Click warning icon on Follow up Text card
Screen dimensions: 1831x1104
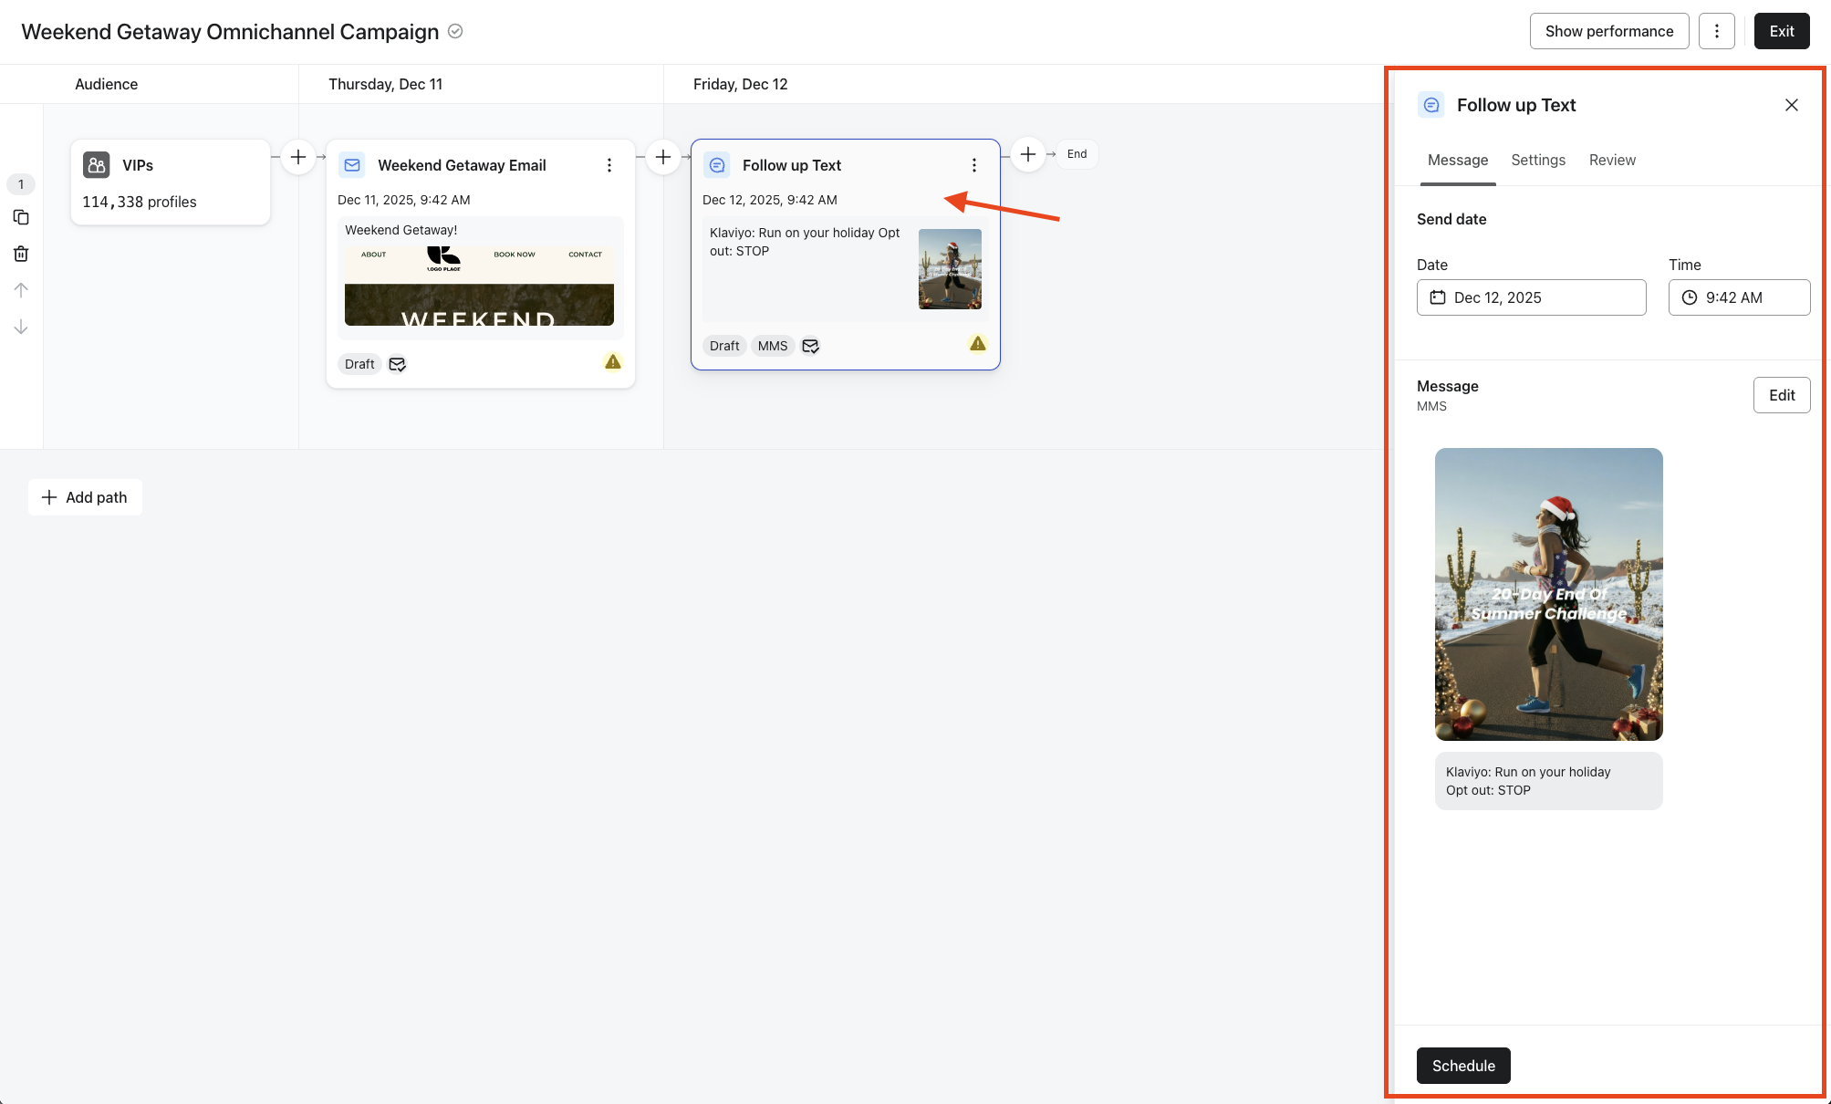point(978,344)
